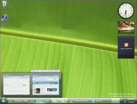137x104 pixels.
Task: Click the volume speaker tray icon
Action: 125,102
